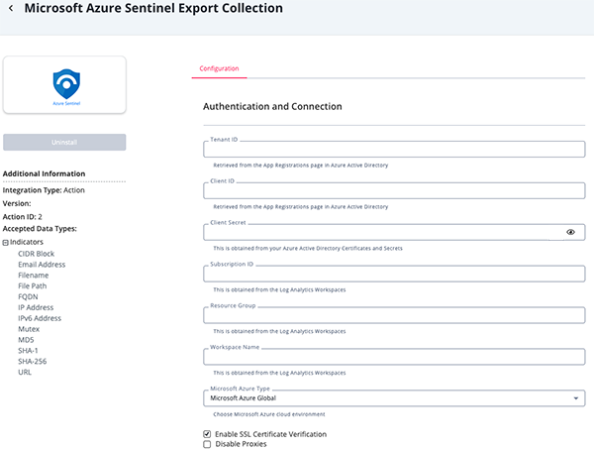Screen dimensions: 594x449
Task: Collapse the Indicators tree node
Action: (5, 243)
